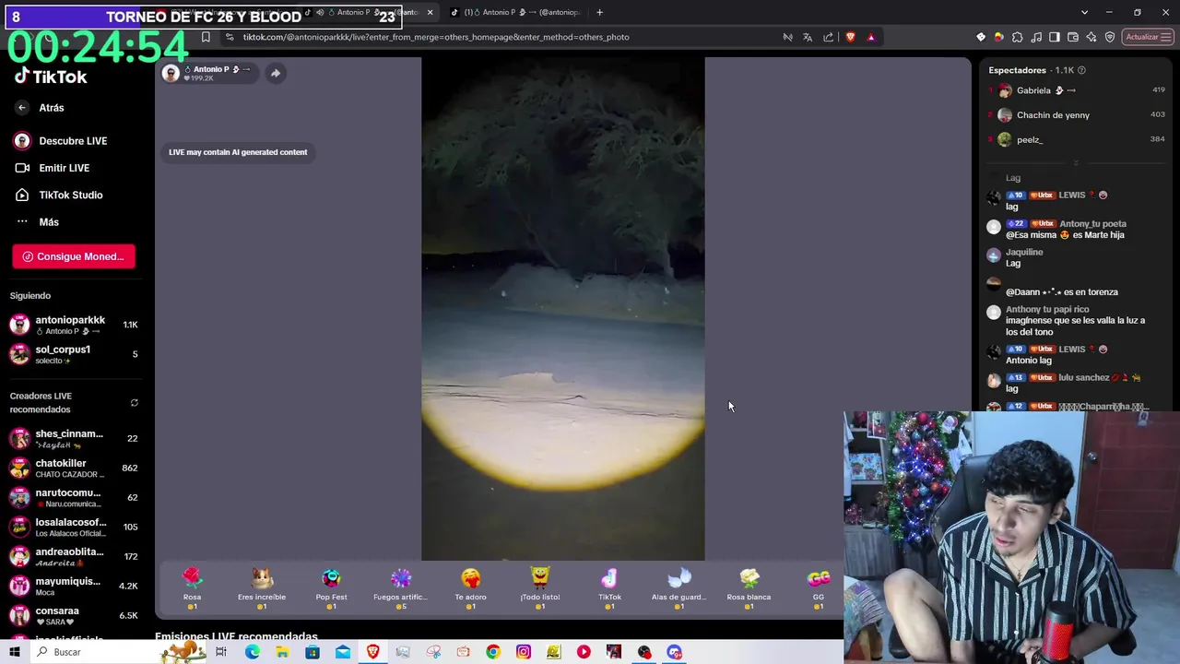
Task: Open sol_corpus1 live from Siguiendo
Action: 74,354
